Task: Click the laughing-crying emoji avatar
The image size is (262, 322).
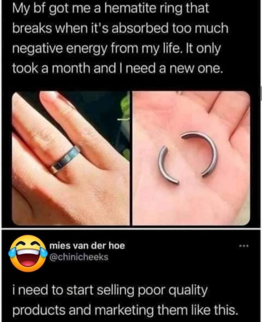Action: coord(27,253)
